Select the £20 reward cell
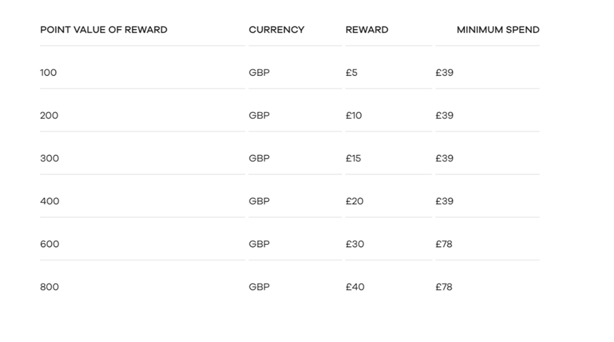Viewport: 614px width, 342px height. [354, 201]
